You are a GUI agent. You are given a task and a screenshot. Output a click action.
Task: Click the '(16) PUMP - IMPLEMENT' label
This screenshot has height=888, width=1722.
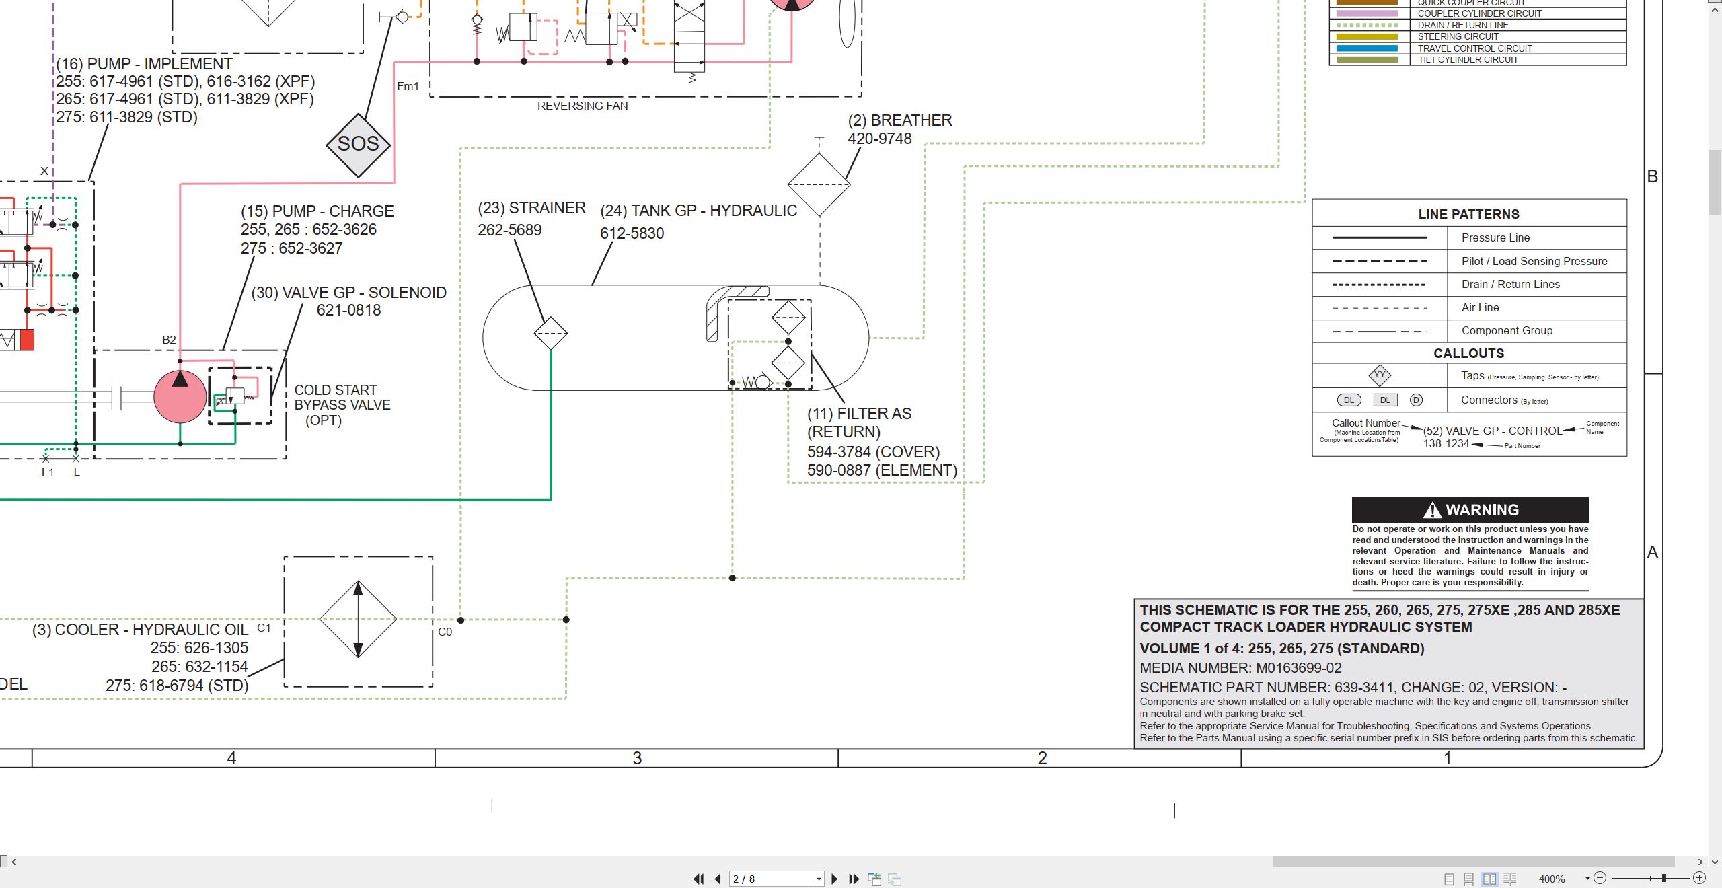[x=144, y=64]
